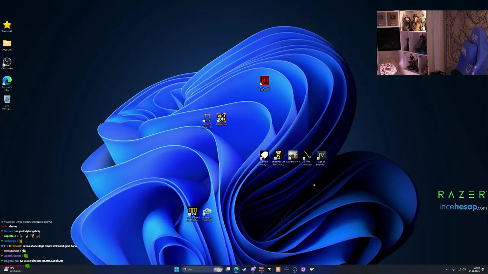The height and width of the screenshot is (274, 488).
Task: Click the taskbar search box labeled Ara
Action: tap(202, 269)
